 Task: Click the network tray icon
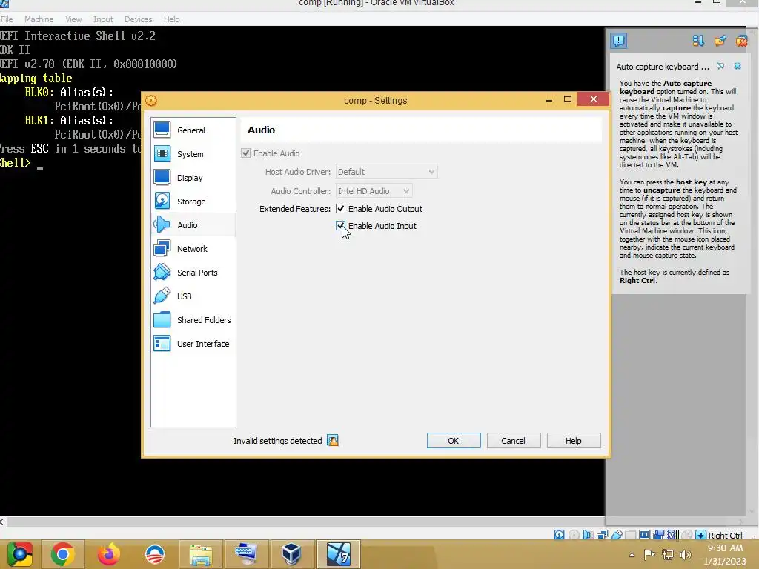668,555
